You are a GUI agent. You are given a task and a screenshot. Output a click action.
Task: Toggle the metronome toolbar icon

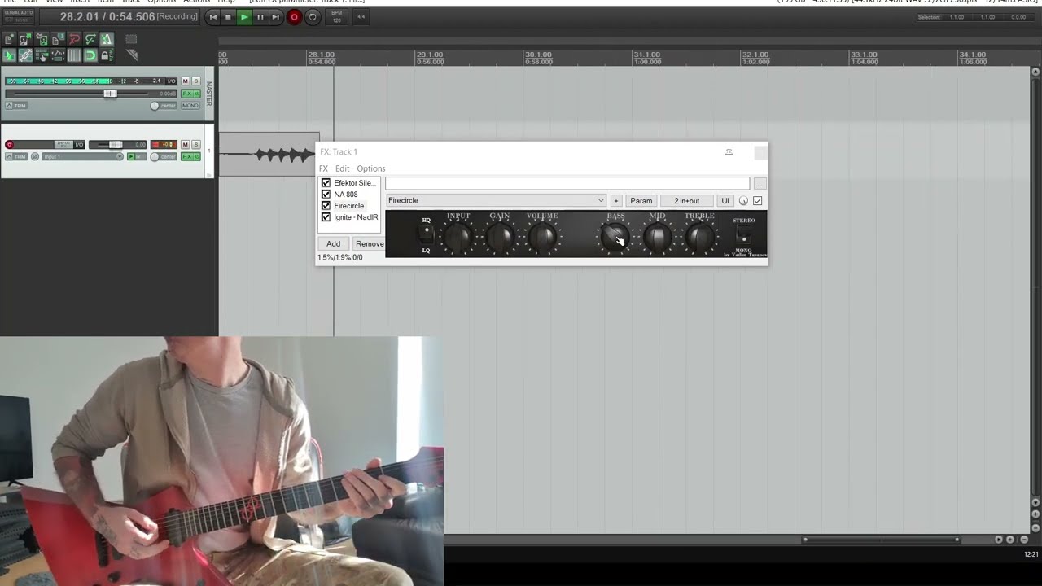pyautogui.click(x=107, y=39)
